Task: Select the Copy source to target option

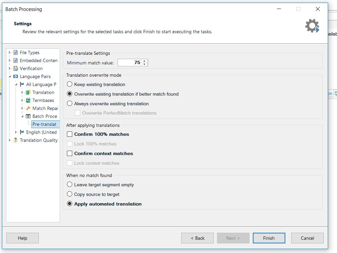Action: point(69,194)
